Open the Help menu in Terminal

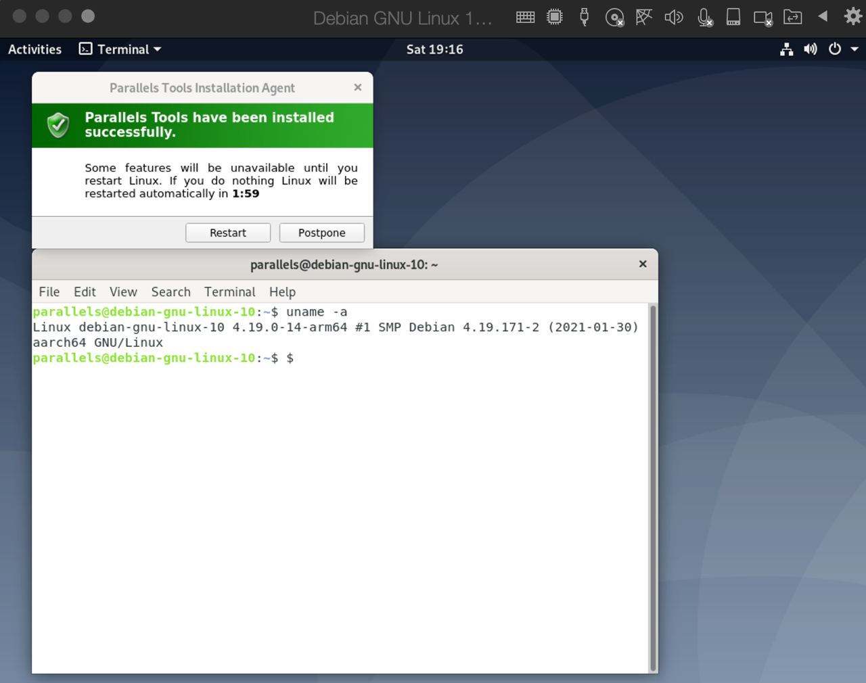[282, 292]
